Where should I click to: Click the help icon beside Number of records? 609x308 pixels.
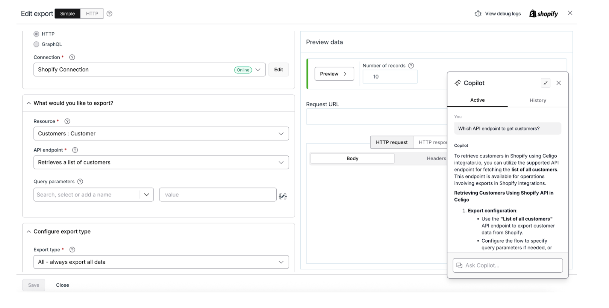(x=411, y=65)
